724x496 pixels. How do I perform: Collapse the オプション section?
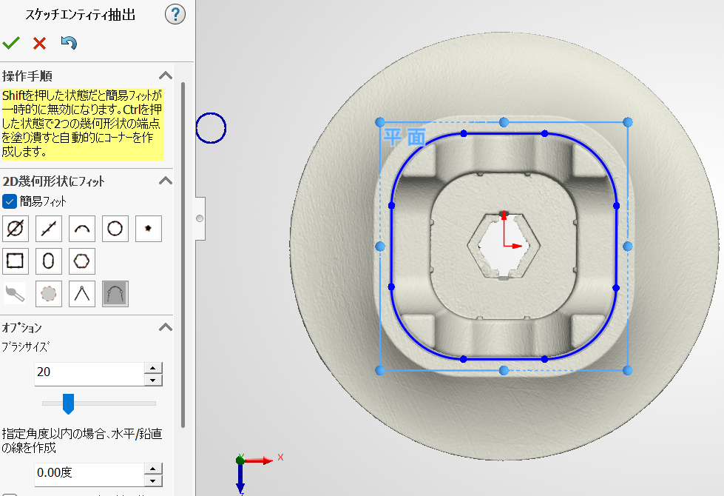(166, 327)
